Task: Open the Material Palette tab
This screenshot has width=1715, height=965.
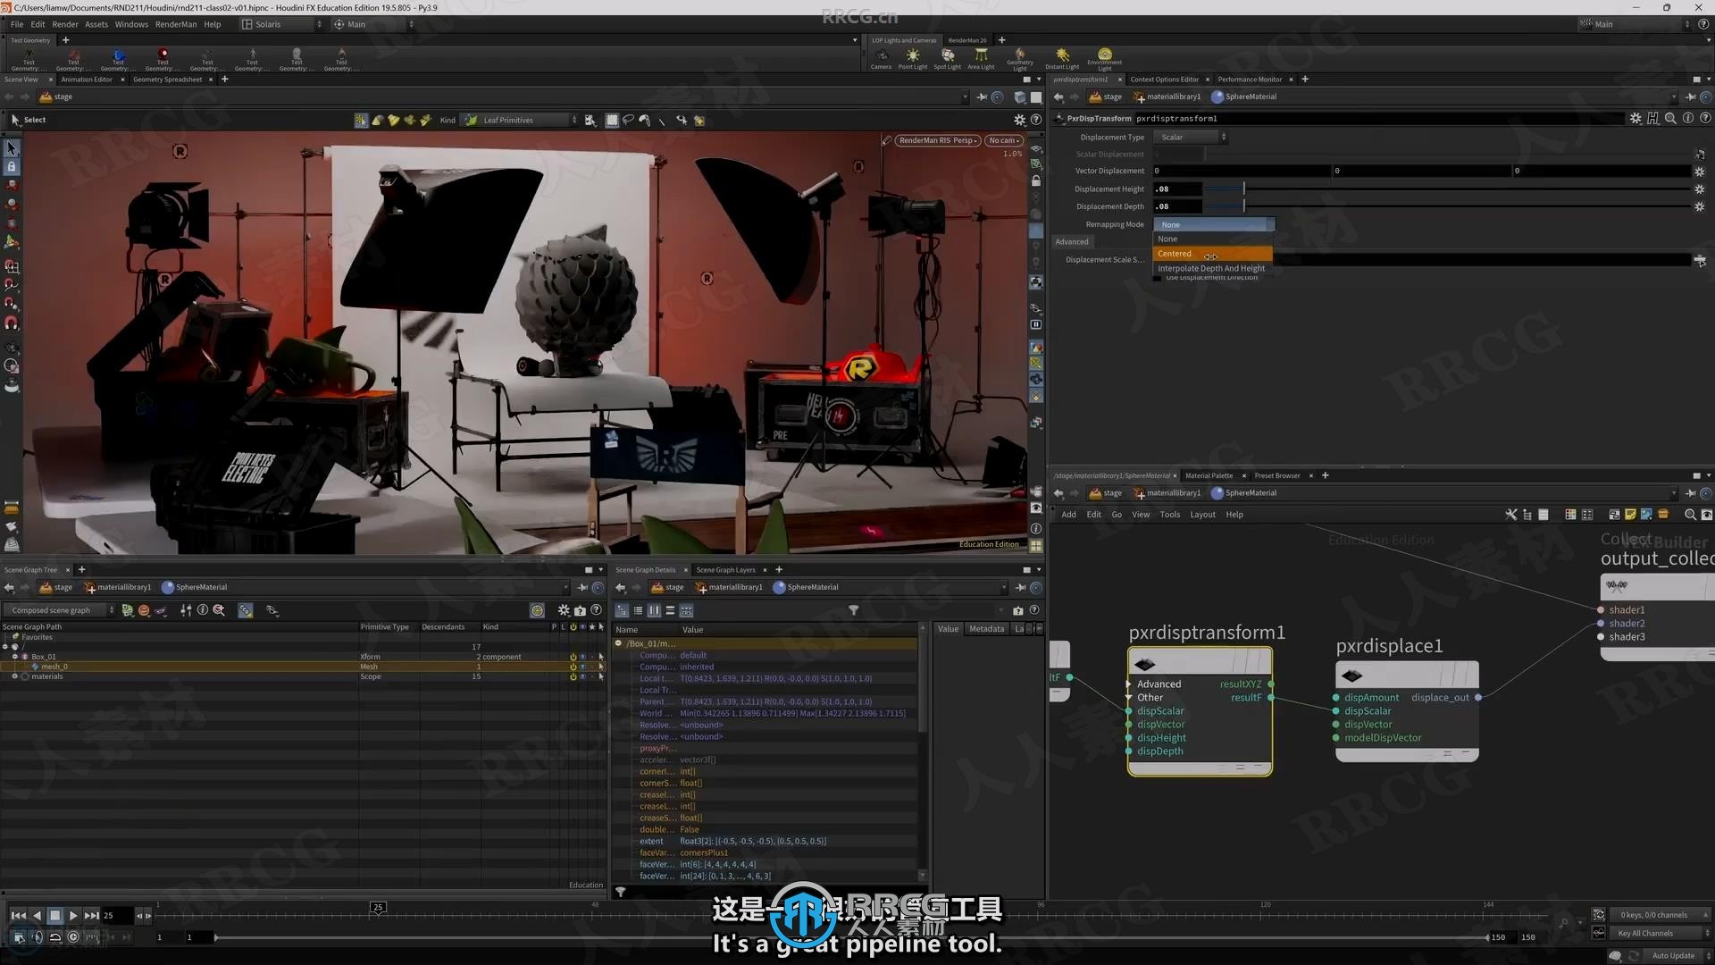Action: coord(1209,475)
